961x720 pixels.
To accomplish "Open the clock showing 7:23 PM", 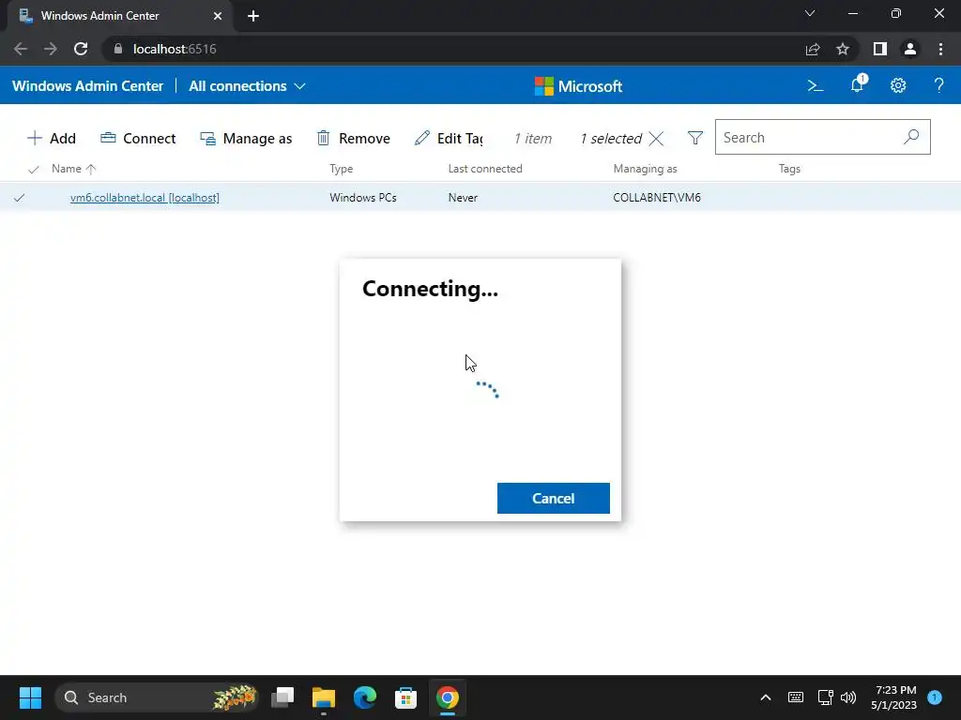I will point(893,697).
